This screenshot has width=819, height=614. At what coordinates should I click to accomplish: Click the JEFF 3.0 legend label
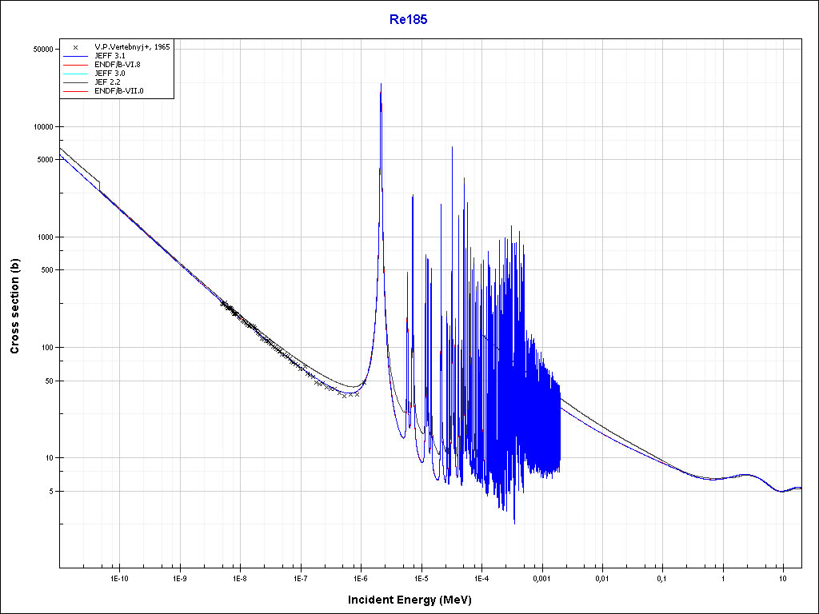pos(110,74)
